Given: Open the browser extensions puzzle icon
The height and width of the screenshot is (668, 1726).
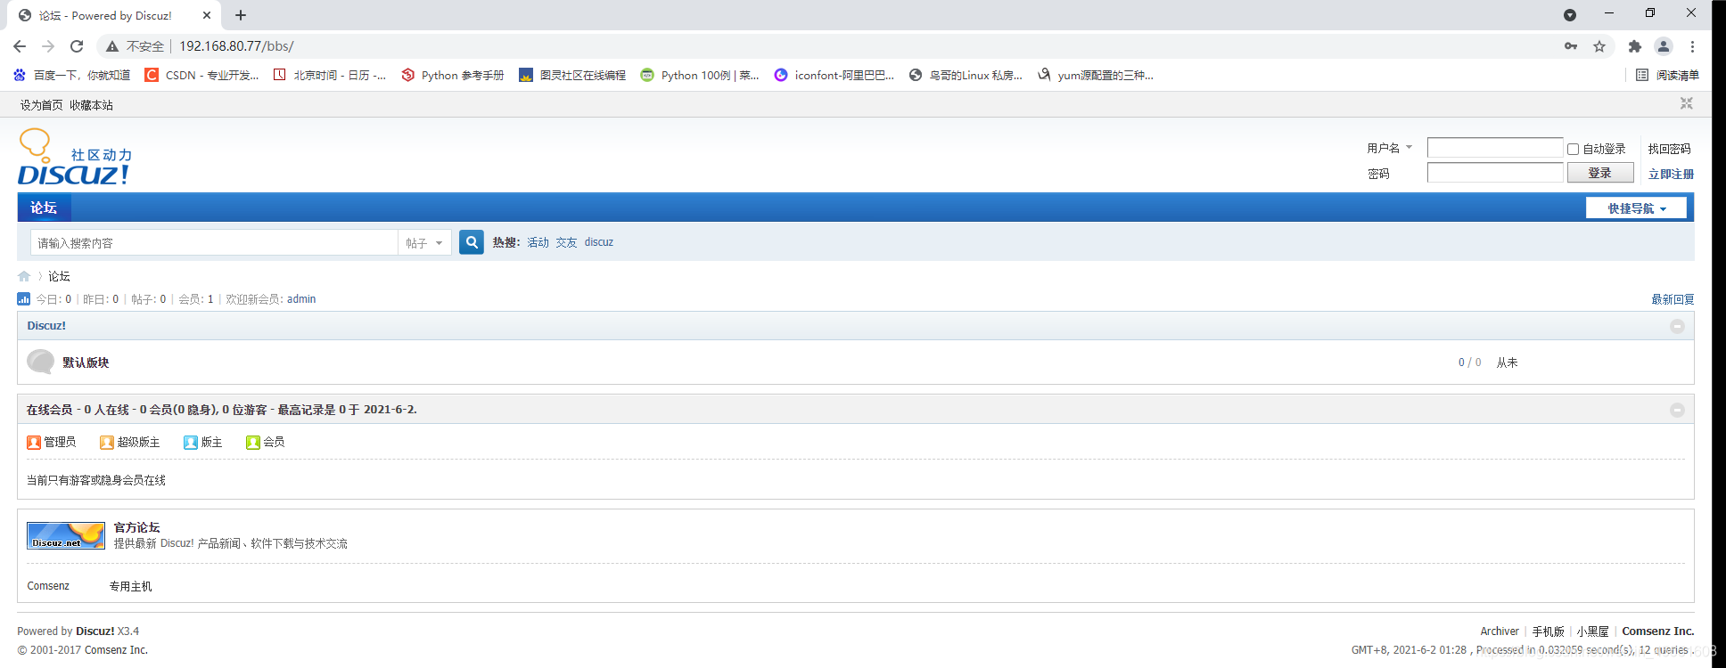Looking at the screenshot, I should (x=1635, y=46).
